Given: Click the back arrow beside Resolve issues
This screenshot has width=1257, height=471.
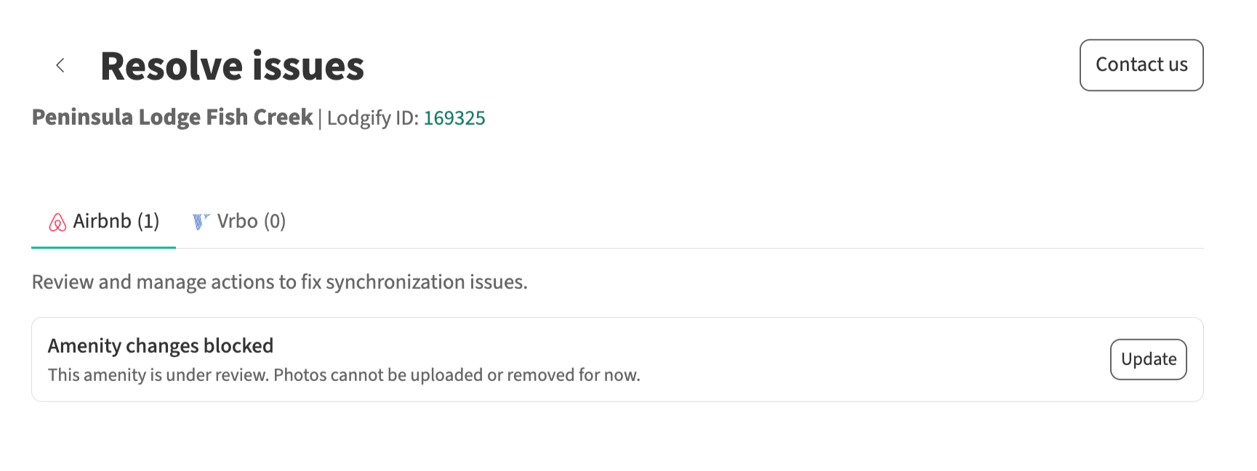Looking at the screenshot, I should pos(60,65).
